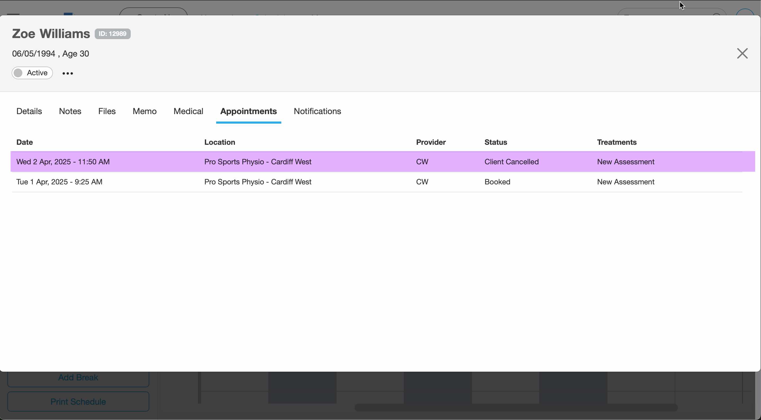Select the Wed 2 Apr, 2025 - 11:50 AM appointment
Image resolution: width=761 pixels, height=420 pixels.
pos(383,162)
